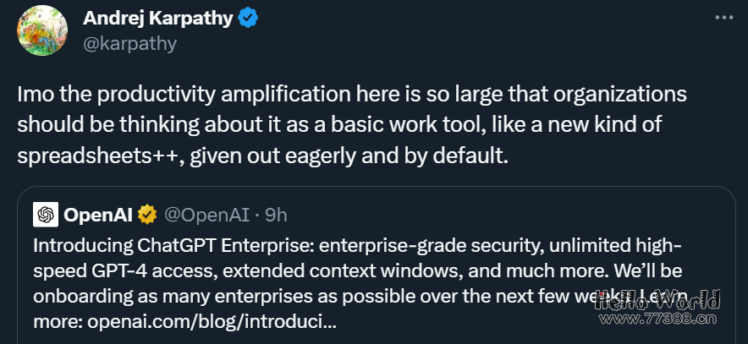Image resolution: width=748 pixels, height=344 pixels.
Task: Click the quoted tweet card border area
Action: tap(377, 265)
